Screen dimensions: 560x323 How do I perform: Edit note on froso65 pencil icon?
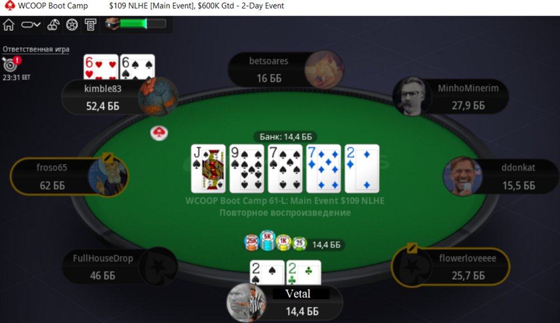[x=108, y=157]
